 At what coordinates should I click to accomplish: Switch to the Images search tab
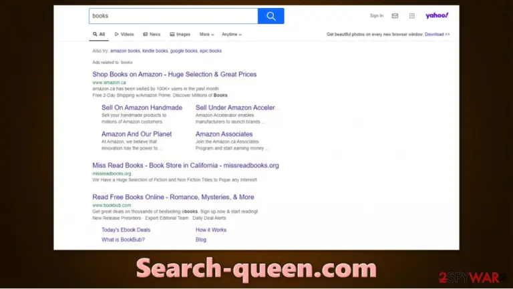(180, 34)
